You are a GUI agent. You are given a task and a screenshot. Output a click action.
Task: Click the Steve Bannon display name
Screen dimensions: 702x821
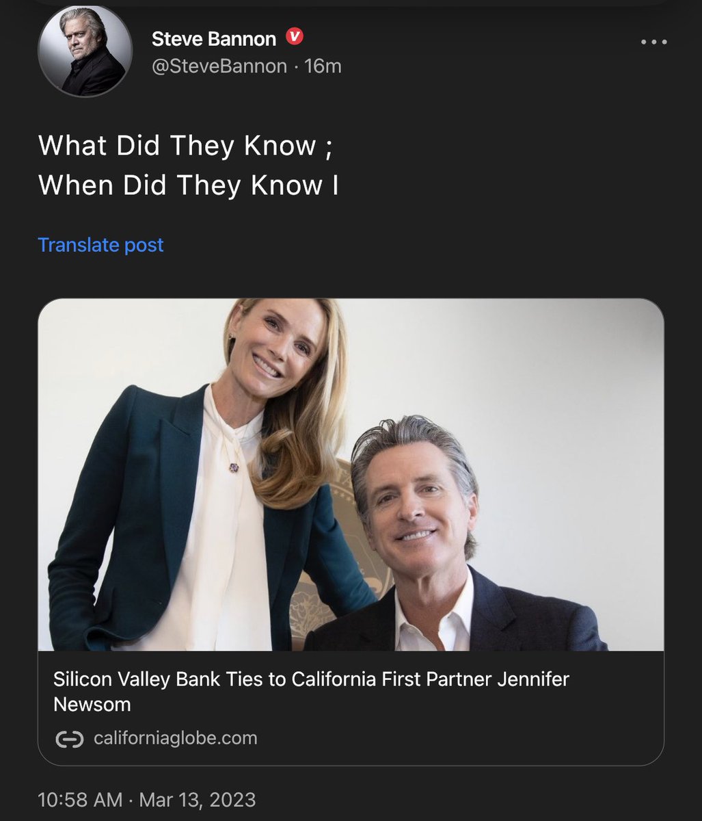(213, 39)
